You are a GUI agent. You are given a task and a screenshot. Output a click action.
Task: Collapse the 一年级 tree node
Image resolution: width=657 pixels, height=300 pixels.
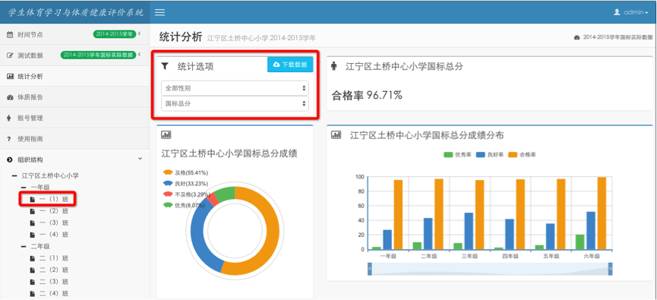pos(24,188)
